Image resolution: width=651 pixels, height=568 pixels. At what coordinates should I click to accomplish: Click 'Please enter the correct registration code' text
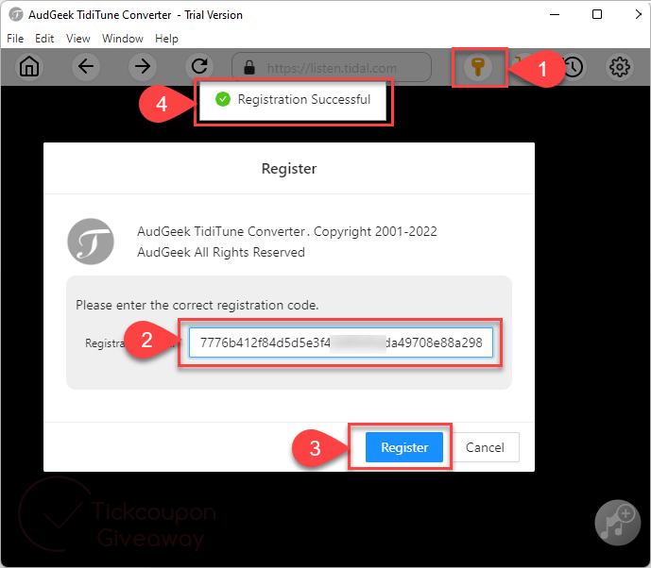click(197, 305)
